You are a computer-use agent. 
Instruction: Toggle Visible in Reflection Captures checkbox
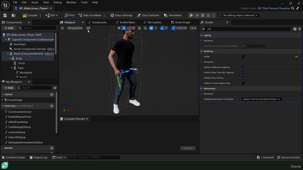[x=243, y=67]
